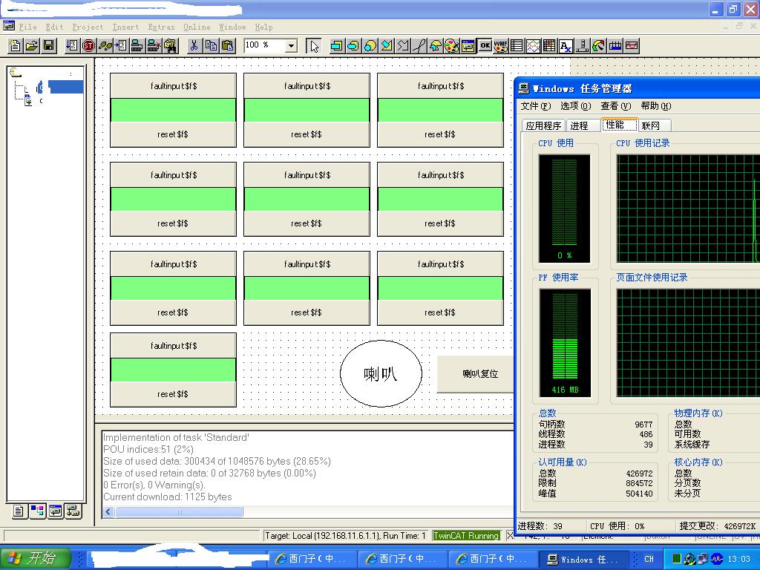This screenshot has width=760, height=570.
Task: Open the Project menu
Action: (88, 27)
